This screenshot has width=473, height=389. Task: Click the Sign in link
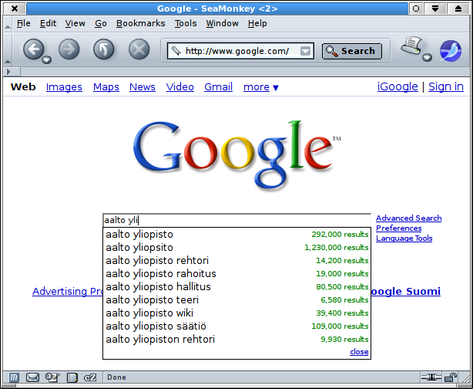click(446, 86)
